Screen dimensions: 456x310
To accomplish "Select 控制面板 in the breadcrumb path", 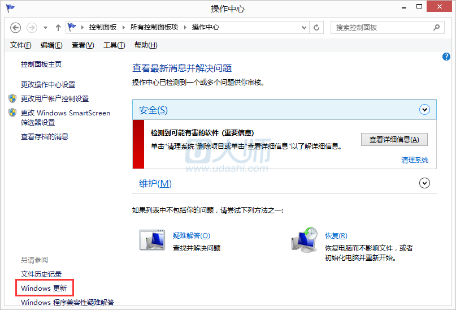I will [103, 27].
